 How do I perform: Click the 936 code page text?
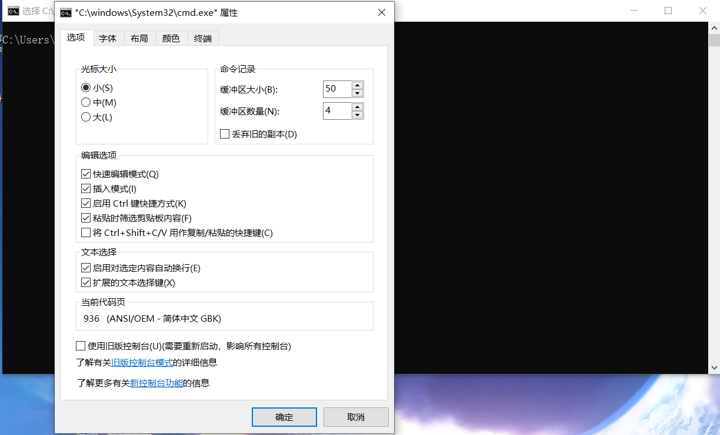tap(152, 319)
